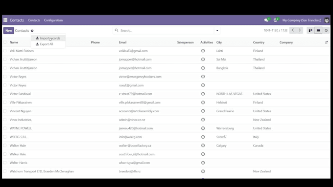Check the Vincent Nguyen row checkbox
This screenshot has height=187, width=333.
pos(5,111)
